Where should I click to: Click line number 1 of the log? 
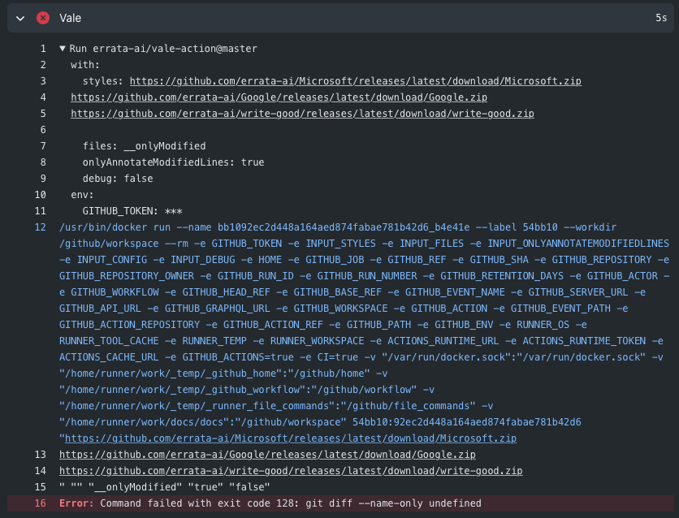(x=43, y=49)
